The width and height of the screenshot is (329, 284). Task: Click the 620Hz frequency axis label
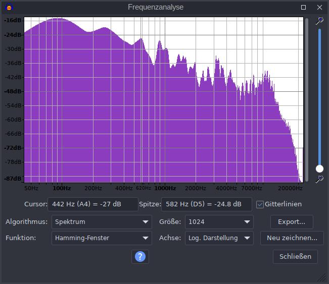[x=144, y=188]
